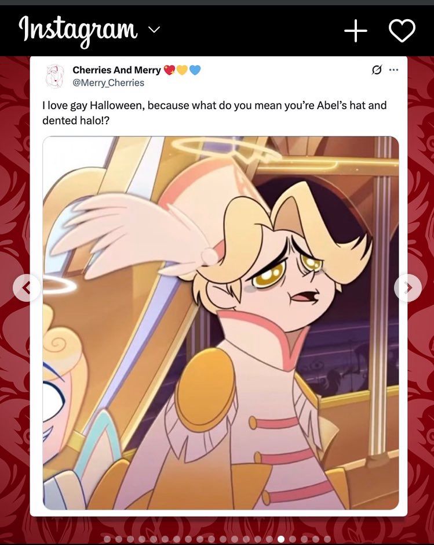Click the Instagram logo text
The width and height of the screenshot is (434, 545).
point(78,30)
